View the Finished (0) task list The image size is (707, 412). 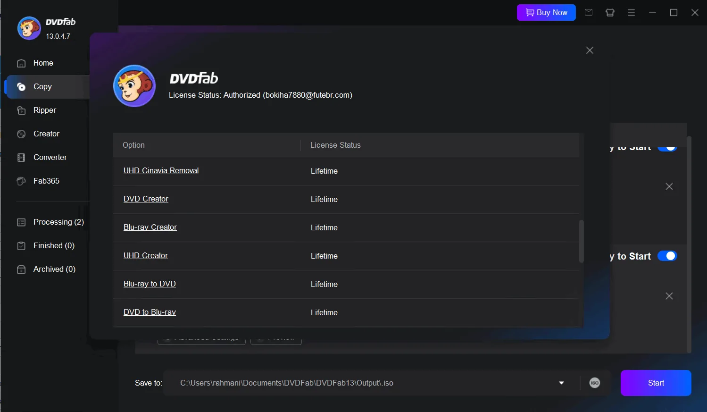pyautogui.click(x=54, y=246)
